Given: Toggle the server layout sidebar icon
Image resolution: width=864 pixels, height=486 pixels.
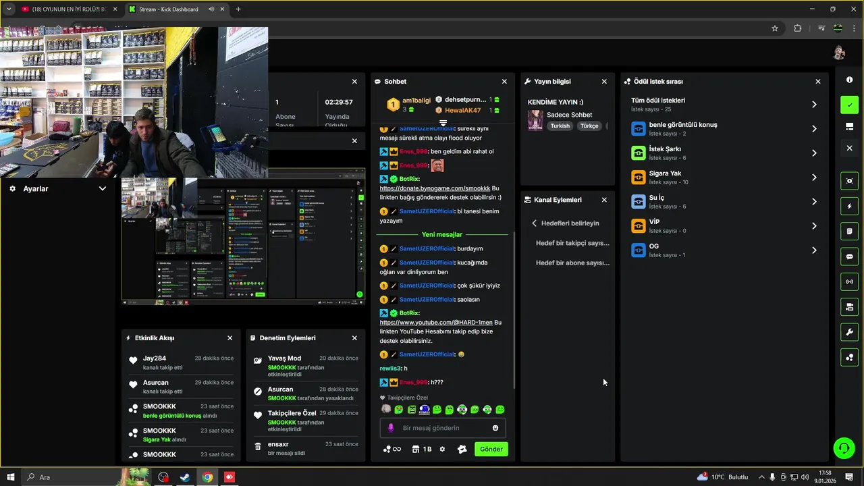Looking at the screenshot, I should coord(849,307).
